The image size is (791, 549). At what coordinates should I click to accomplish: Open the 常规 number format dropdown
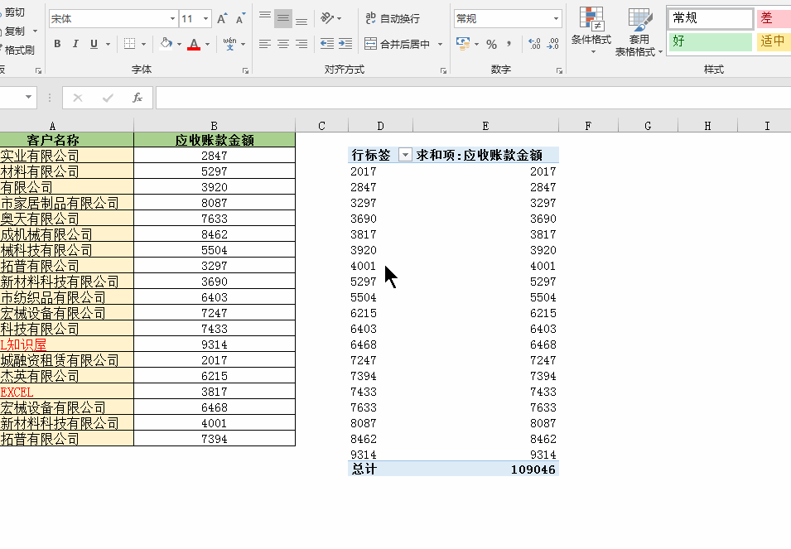click(x=556, y=19)
